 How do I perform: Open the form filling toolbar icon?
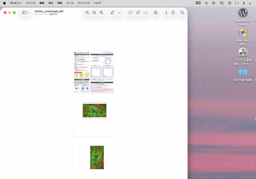click(145, 12)
